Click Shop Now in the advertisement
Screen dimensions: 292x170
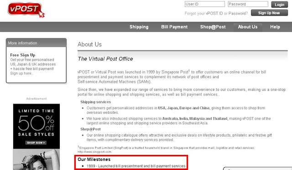coord(36,143)
